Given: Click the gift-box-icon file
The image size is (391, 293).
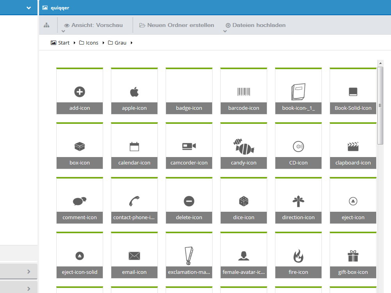Looking at the screenshot, I should click(353, 255).
